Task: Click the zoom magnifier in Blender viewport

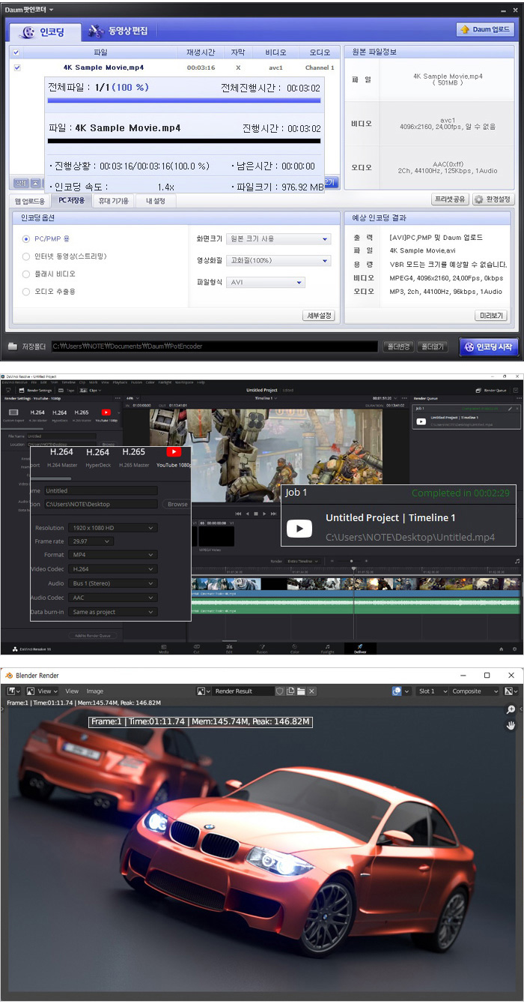Action: (511, 710)
